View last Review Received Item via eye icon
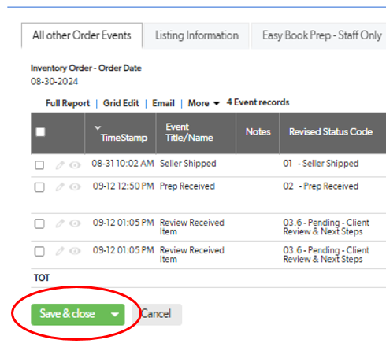386x347 pixels. point(75,251)
